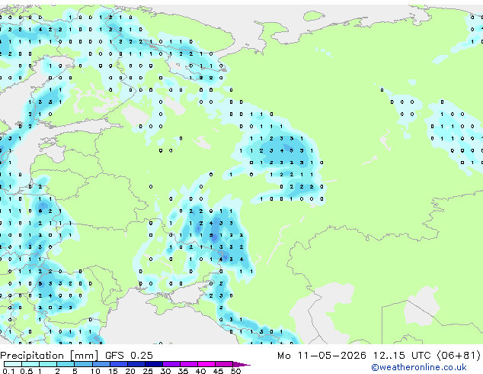Select the 2–5 mm legend color swatch
This screenshot has width=483, height=374.
tap(66, 364)
